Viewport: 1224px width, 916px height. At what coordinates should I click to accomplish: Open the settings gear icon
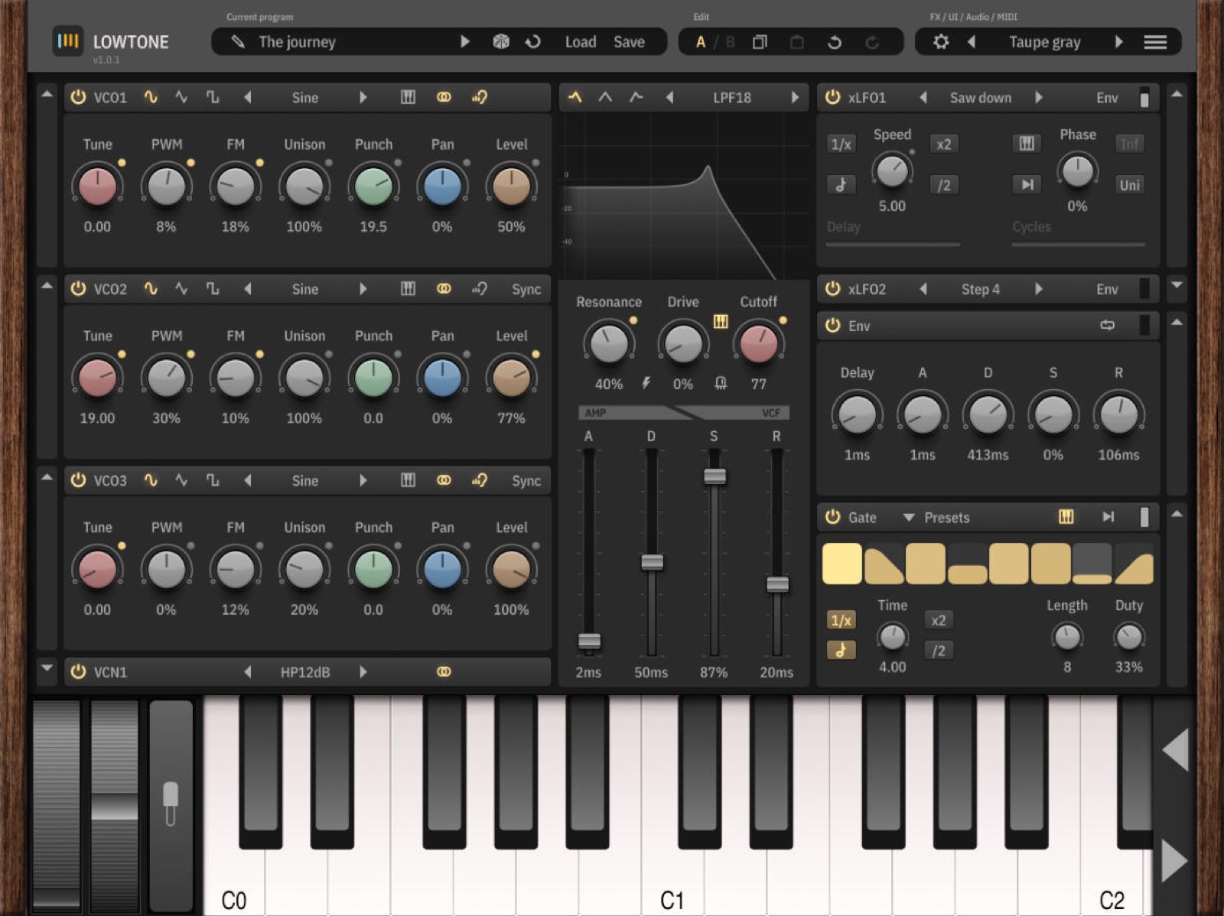pos(941,42)
